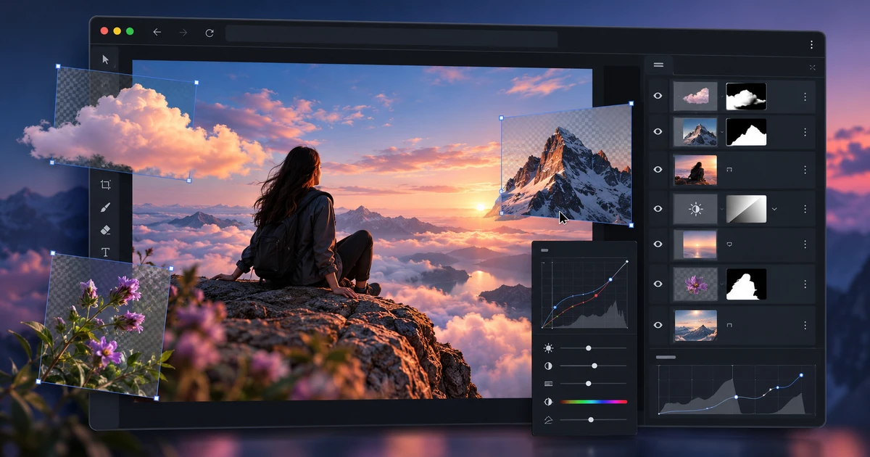Select the brightness adjustment sun thumbnail
This screenshot has width=870, height=457.
click(x=695, y=209)
